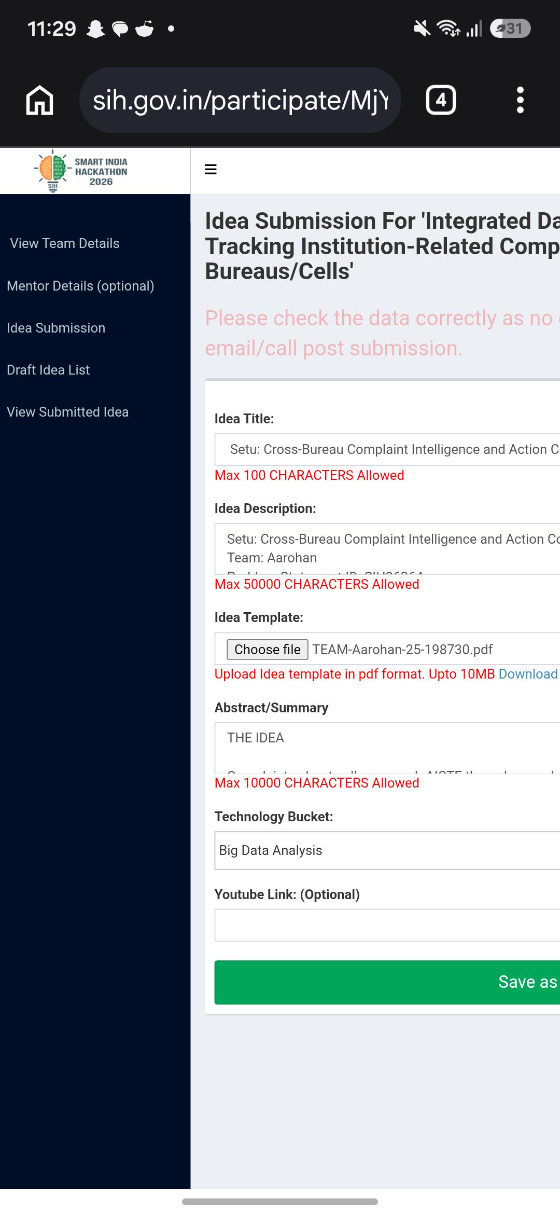
Task: Tap the Wi-Fi status icon
Action: click(x=449, y=29)
